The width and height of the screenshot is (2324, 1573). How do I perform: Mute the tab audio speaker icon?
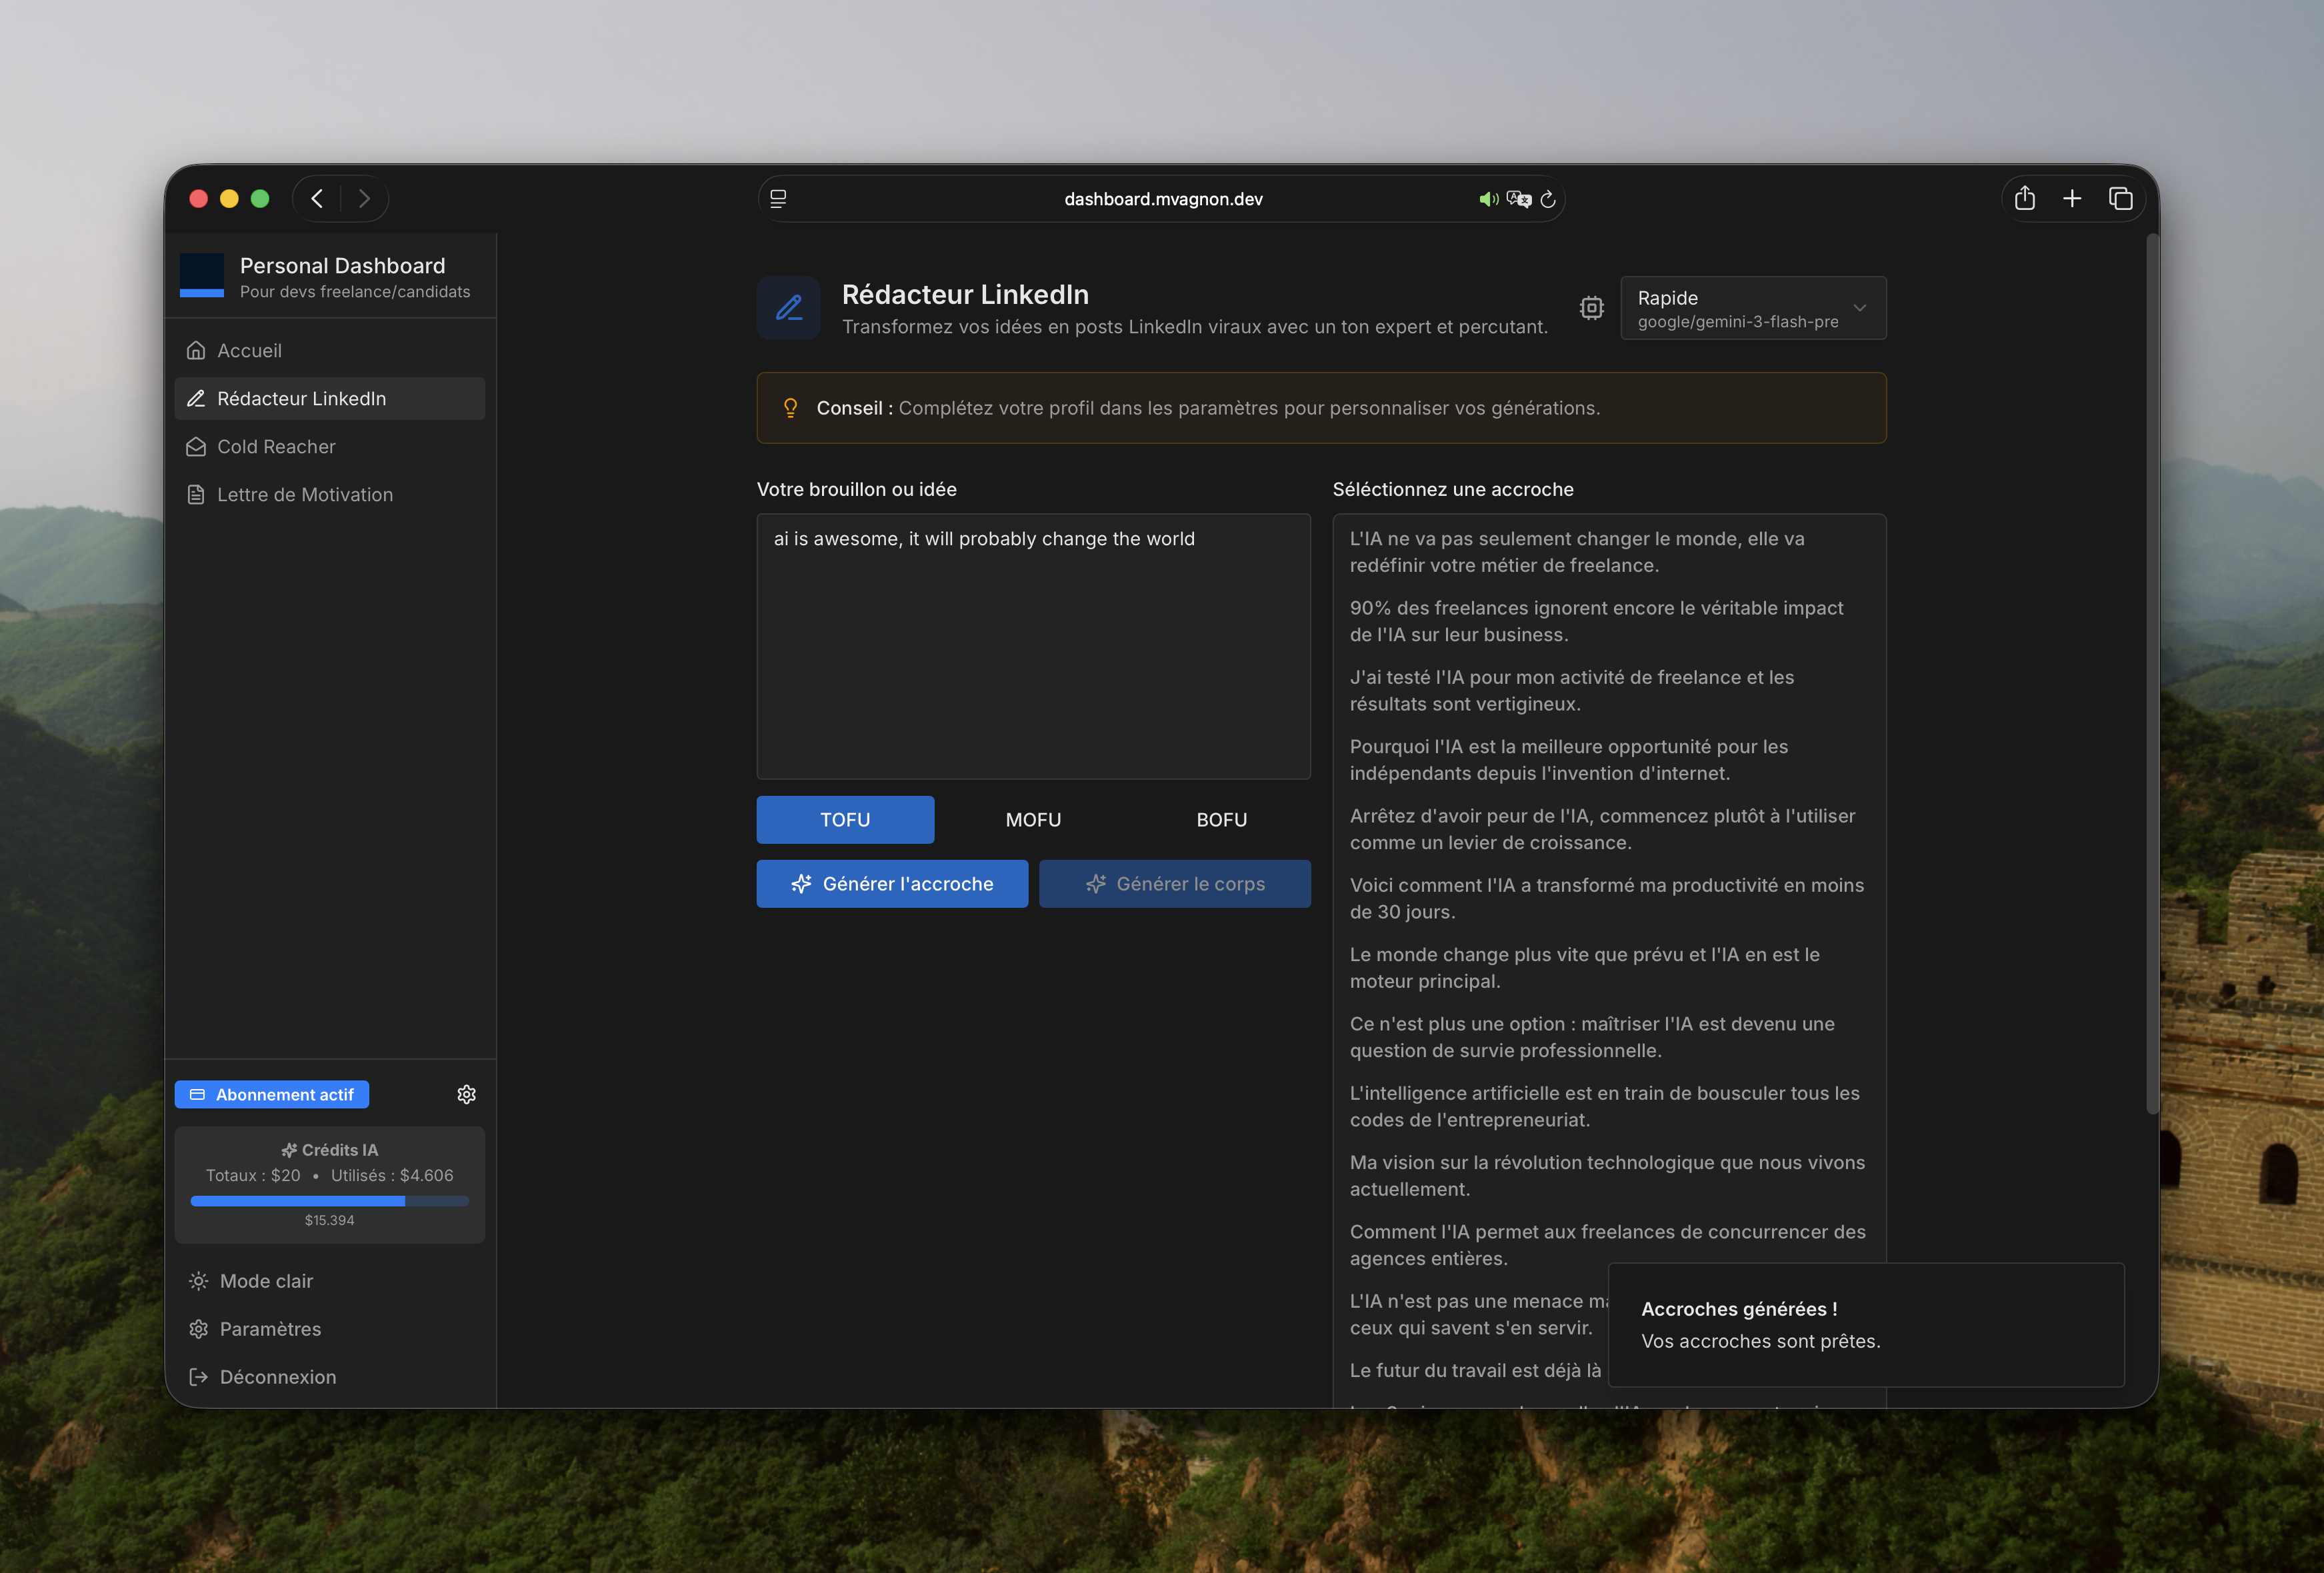(x=1488, y=199)
